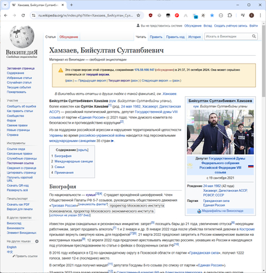Reload the page with the refresh icon
The height and width of the screenshot is (273, 266).
[x=23, y=15]
